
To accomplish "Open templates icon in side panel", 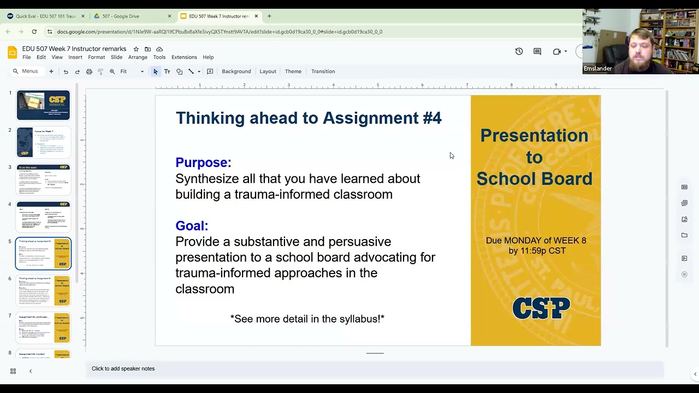I will (684, 187).
